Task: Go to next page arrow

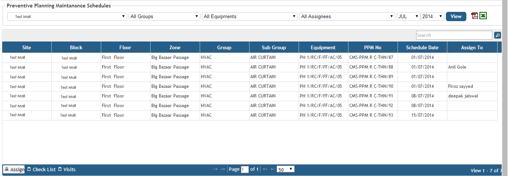Action: point(266,169)
